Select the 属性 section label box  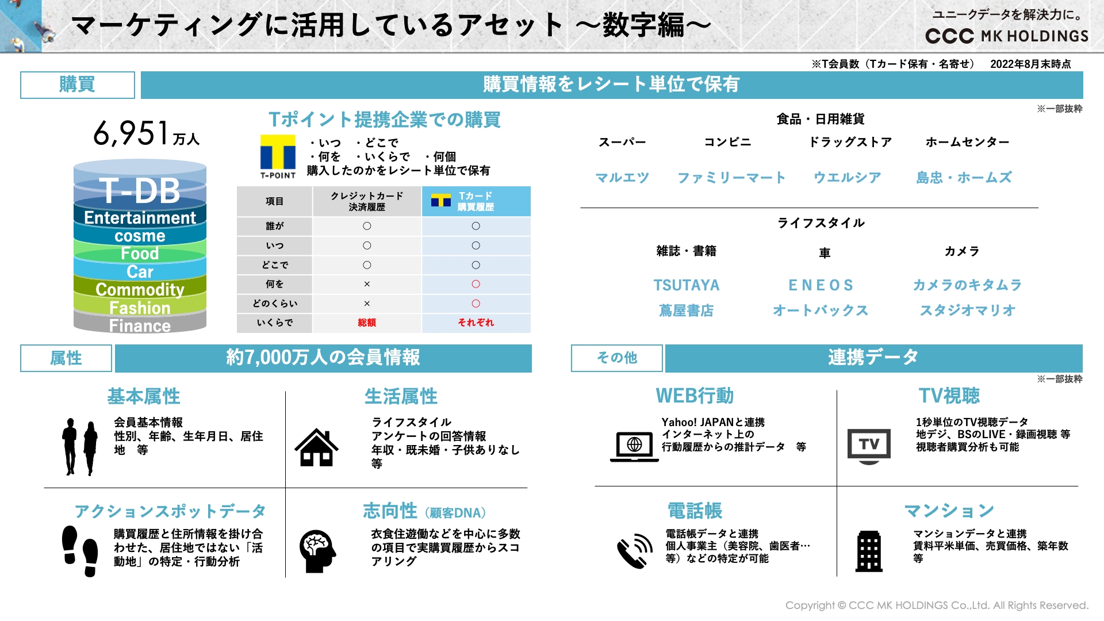pyautogui.click(x=66, y=358)
